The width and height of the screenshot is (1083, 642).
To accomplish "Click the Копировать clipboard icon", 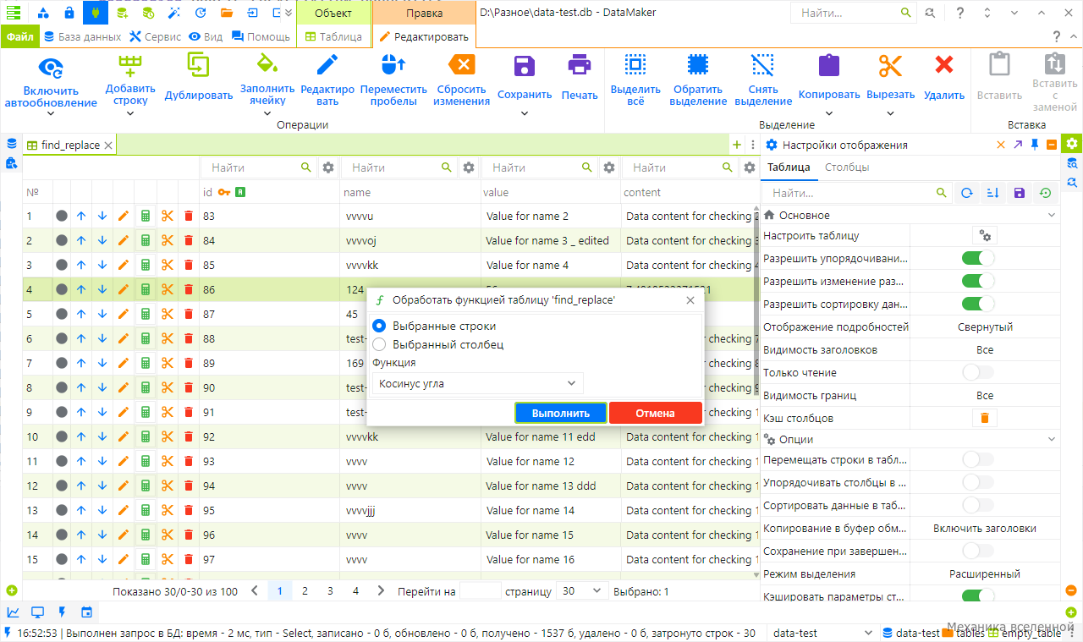I will [x=829, y=66].
